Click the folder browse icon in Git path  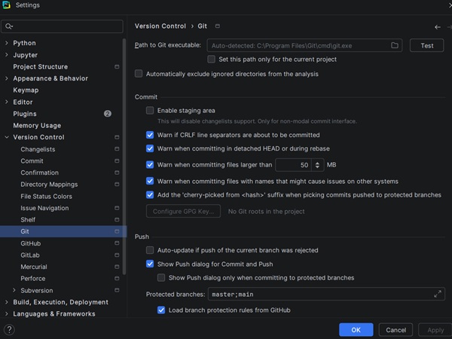395,46
